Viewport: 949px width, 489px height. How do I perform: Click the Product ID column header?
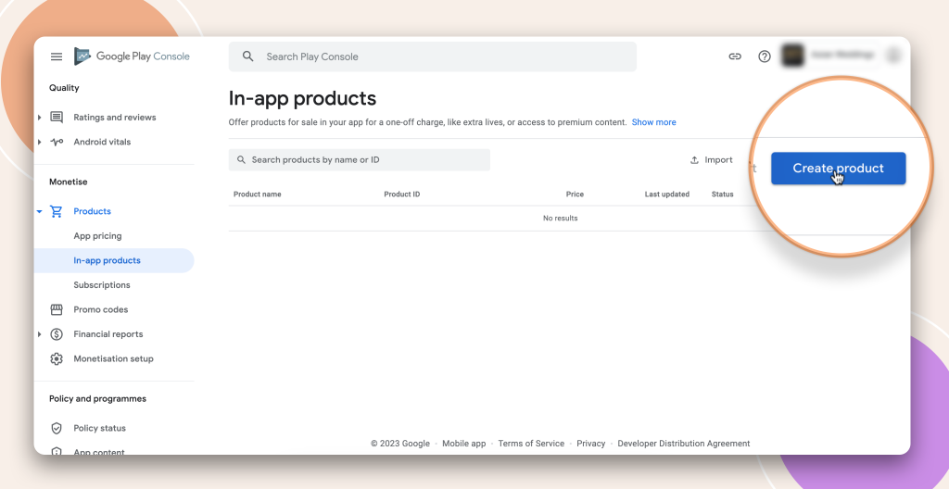(402, 194)
